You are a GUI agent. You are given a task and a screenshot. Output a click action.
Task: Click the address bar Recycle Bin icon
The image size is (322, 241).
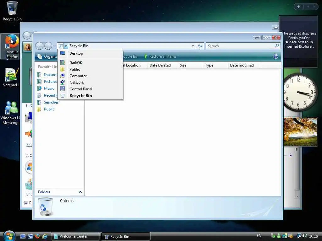[x=61, y=46]
